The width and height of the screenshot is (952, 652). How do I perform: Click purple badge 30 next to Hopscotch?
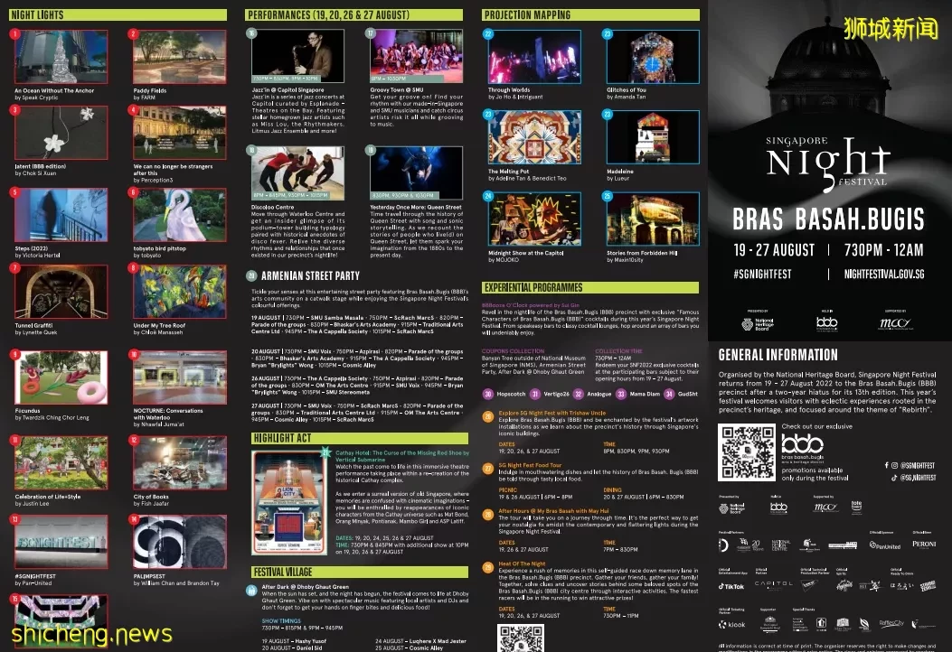(x=488, y=395)
